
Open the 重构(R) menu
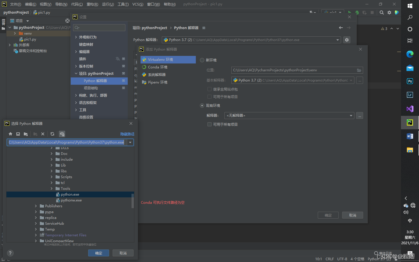(92, 4)
